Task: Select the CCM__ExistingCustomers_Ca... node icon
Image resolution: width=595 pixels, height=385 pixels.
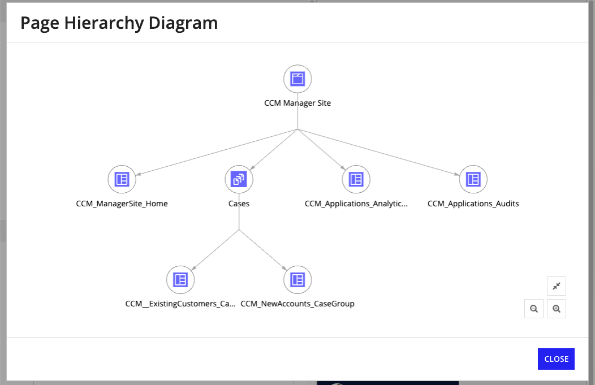Action: pyautogui.click(x=180, y=279)
